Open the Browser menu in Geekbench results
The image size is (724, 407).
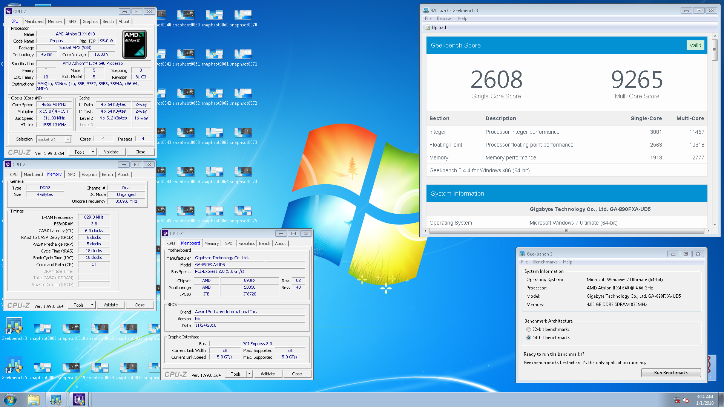tap(445, 18)
